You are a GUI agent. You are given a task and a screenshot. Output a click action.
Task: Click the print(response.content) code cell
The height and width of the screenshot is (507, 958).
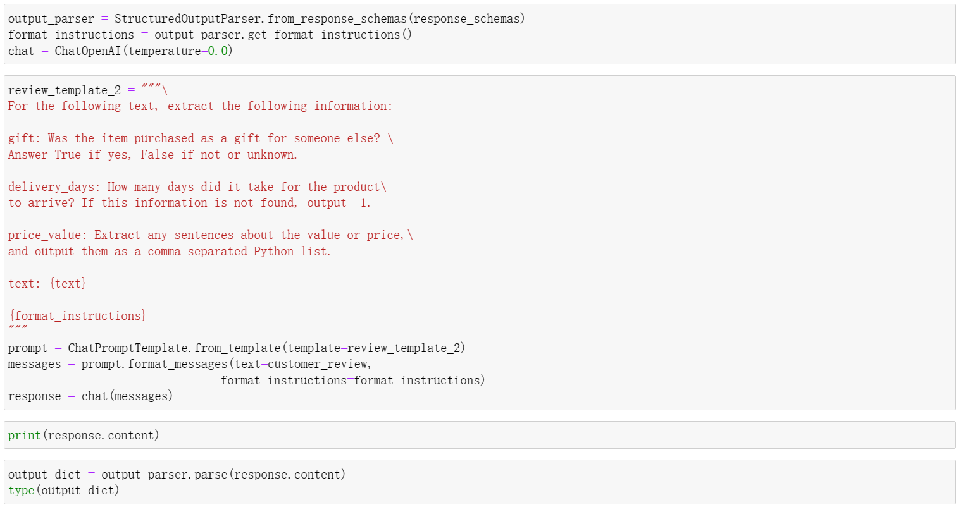pyautogui.click(x=84, y=436)
